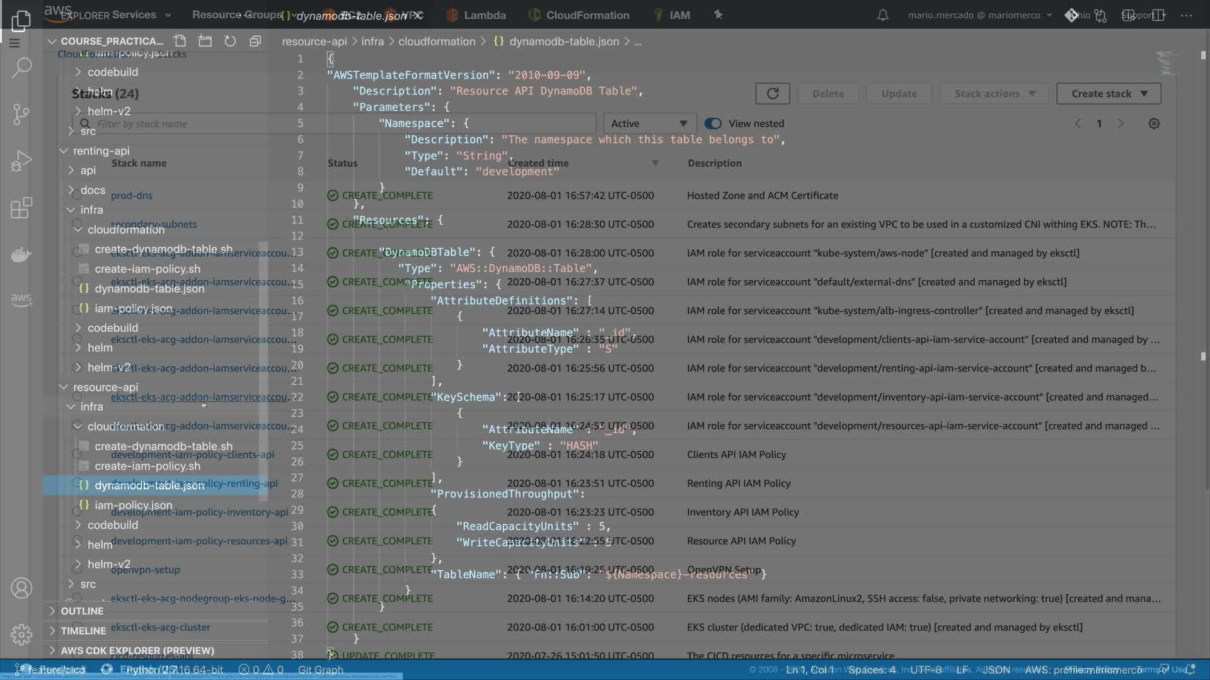
Task: Open the Source Control view
Action: (x=21, y=114)
